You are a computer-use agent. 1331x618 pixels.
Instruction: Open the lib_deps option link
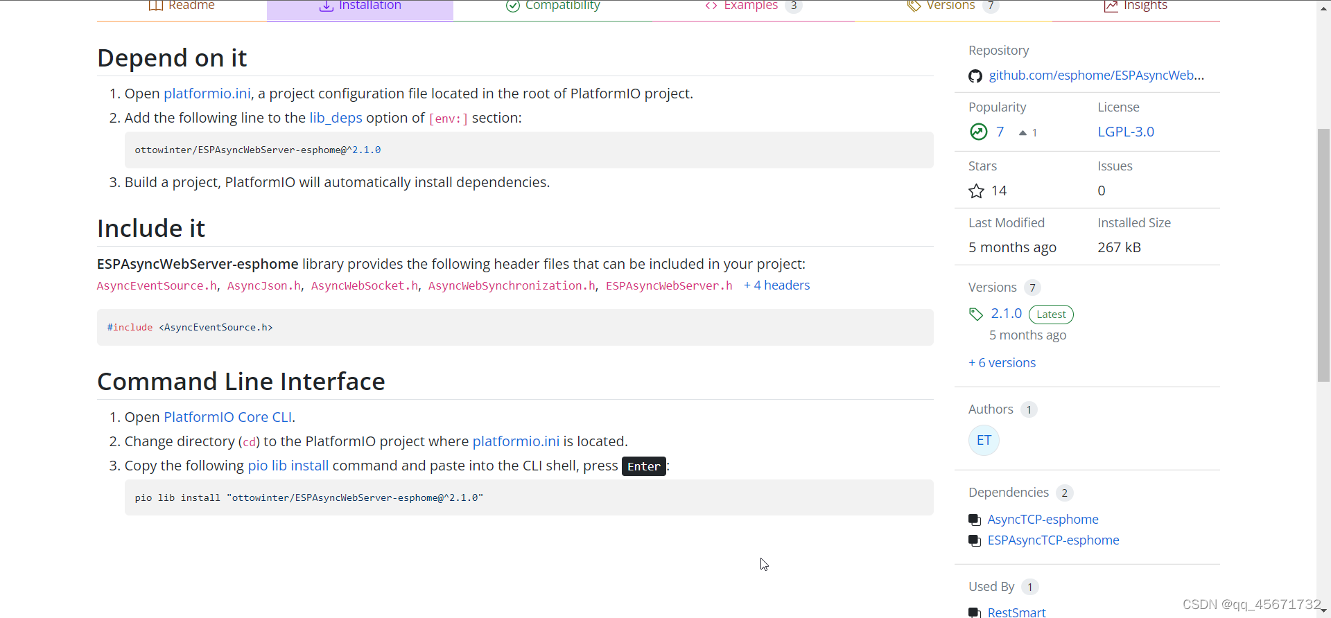coord(336,118)
